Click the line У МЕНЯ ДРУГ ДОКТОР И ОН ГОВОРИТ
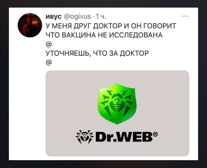Viewport: 207px width, 168px height. pyautogui.click(x=111, y=26)
